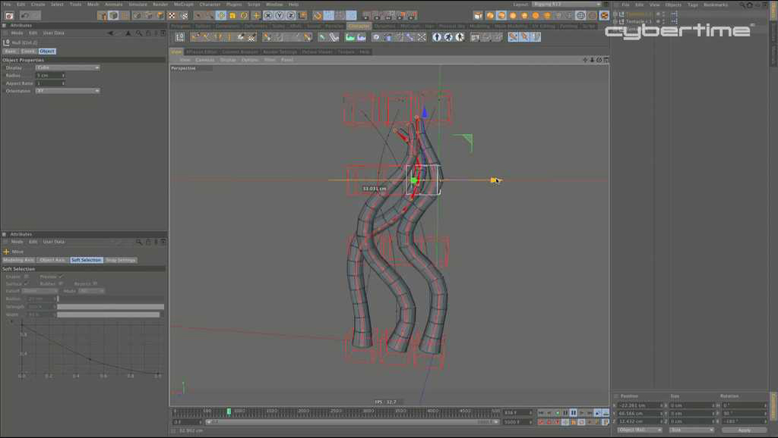
Task: Open the Display dropdown in Object Properties
Action: (x=68, y=68)
